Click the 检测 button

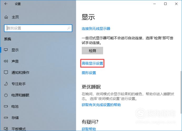click(92, 50)
